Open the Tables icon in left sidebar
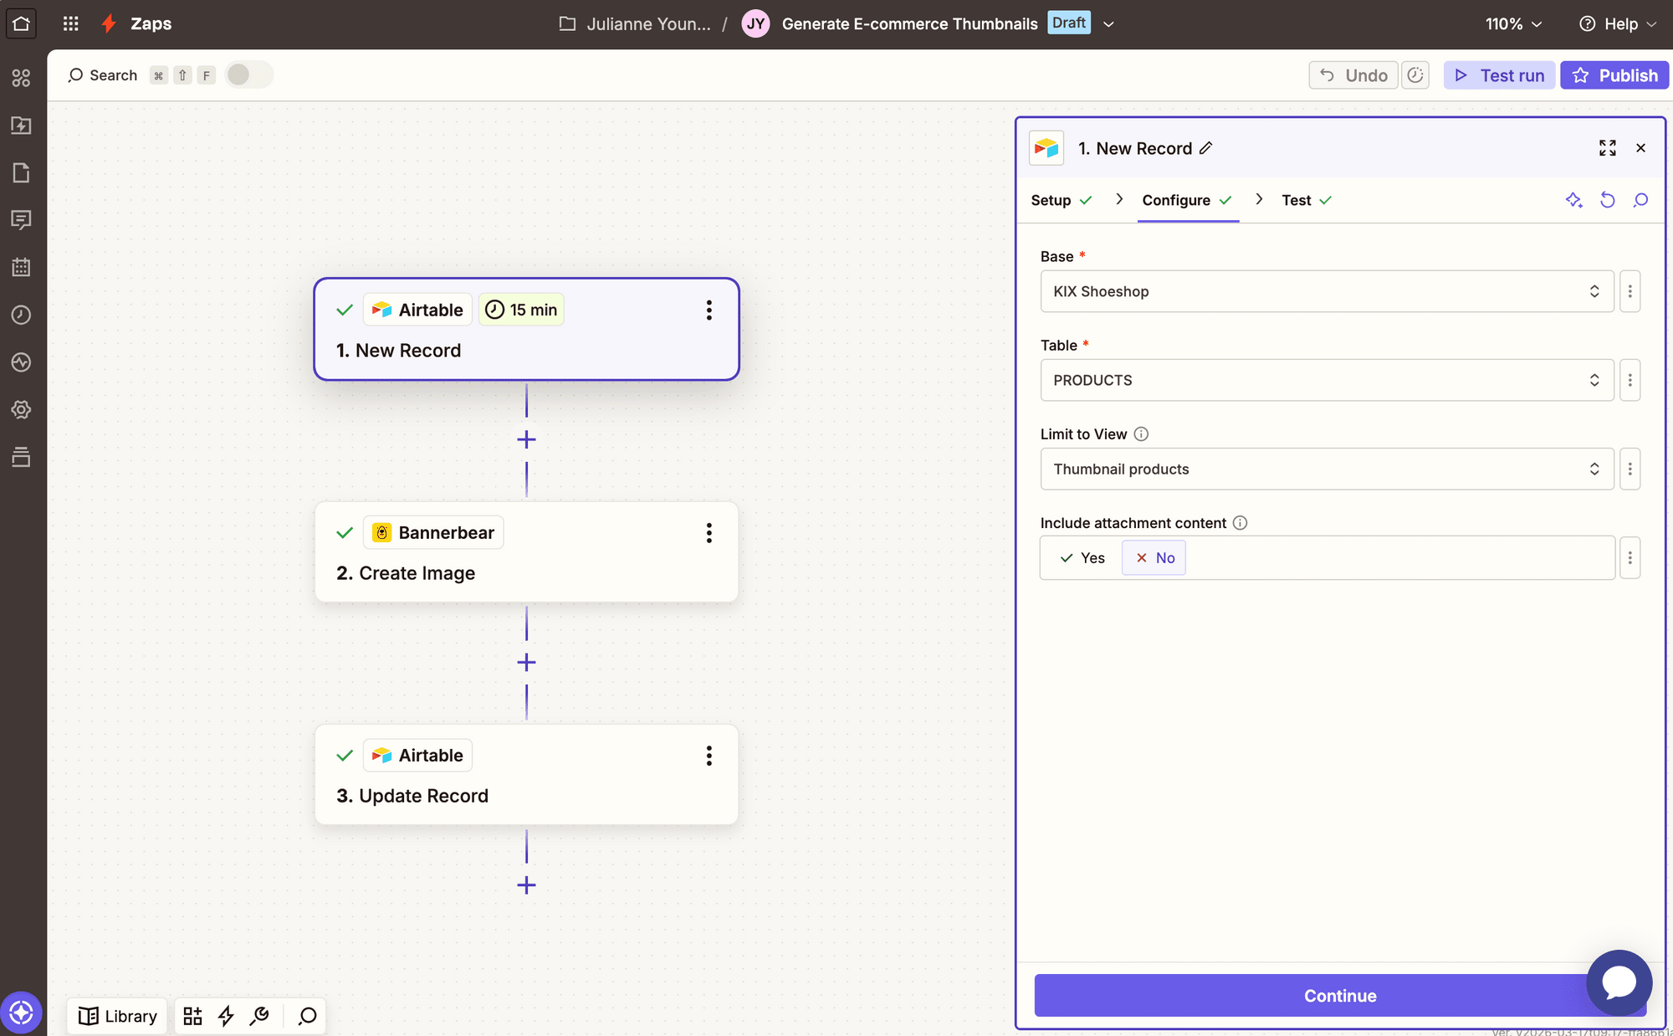The image size is (1673, 1036). click(x=22, y=457)
